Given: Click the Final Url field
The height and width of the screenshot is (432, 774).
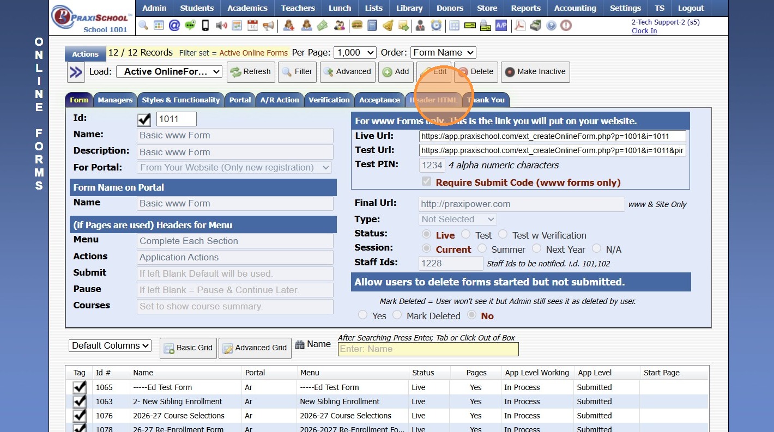Looking at the screenshot, I should pyautogui.click(x=522, y=204).
